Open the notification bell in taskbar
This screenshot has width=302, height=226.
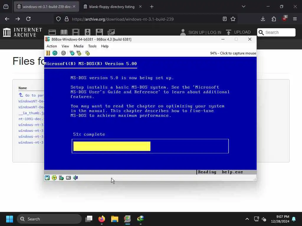click(294, 219)
